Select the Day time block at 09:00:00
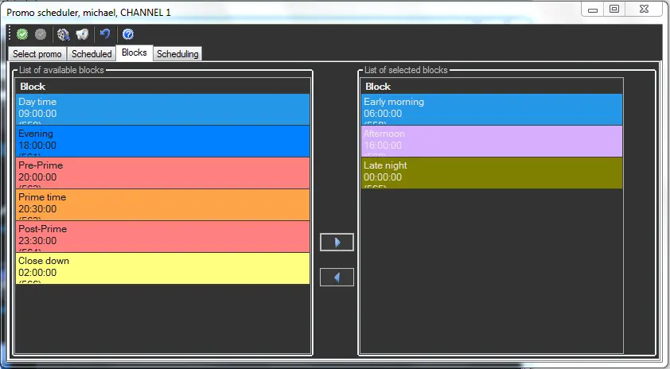This screenshot has height=369, width=670. coord(162,109)
